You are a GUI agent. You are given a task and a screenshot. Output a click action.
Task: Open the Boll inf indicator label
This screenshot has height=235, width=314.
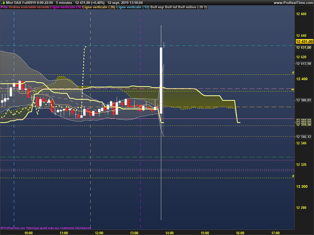coord(171,7)
